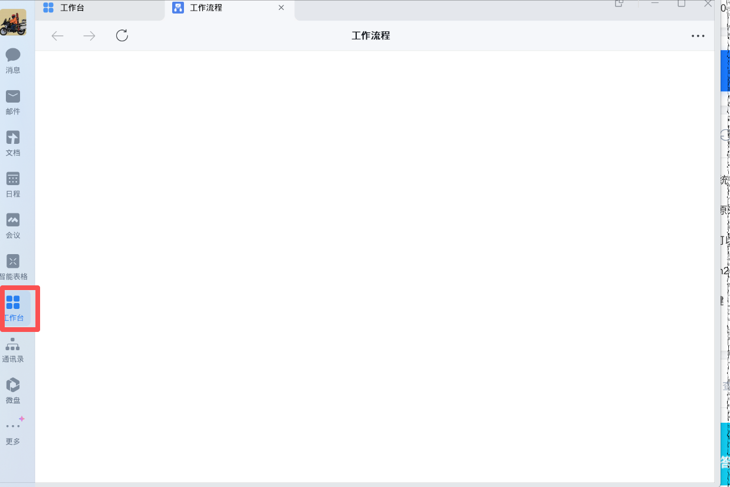Go forward using the right arrow
The image size is (730, 487).
point(89,36)
